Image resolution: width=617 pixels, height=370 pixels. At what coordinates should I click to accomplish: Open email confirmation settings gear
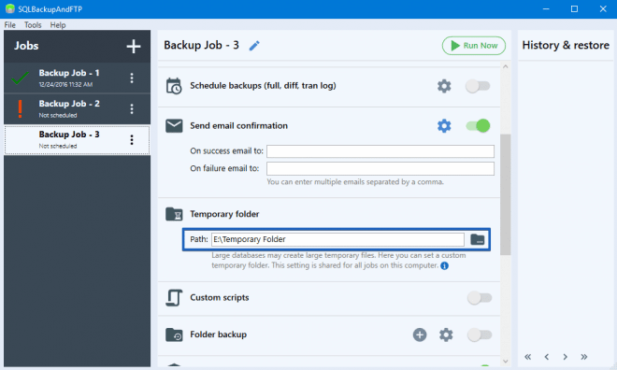point(444,126)
